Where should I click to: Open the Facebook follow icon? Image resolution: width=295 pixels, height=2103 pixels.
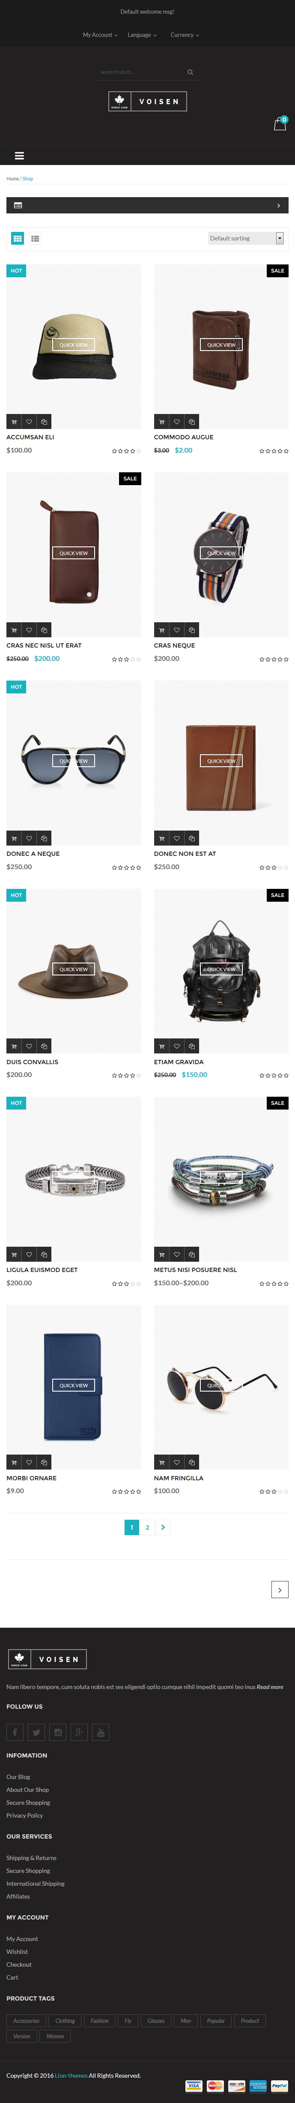click(x=15, y=1731)
